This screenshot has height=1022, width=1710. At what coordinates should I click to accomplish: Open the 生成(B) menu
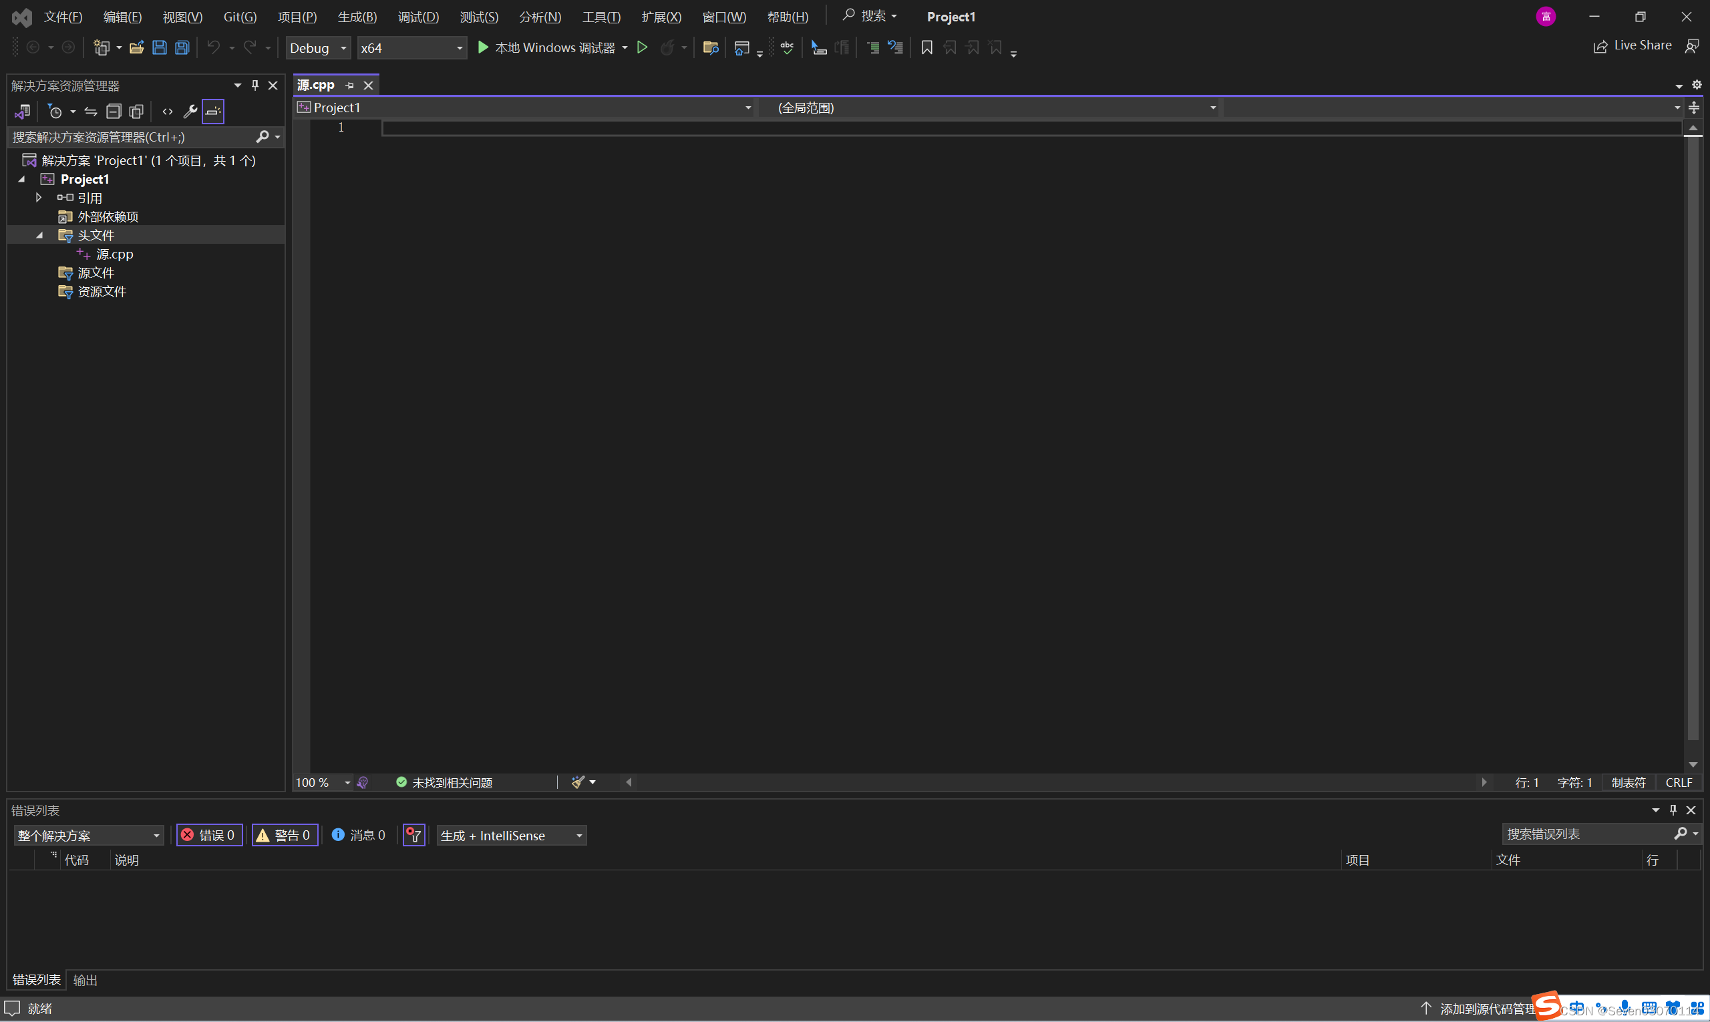click(x=357, y=17)
